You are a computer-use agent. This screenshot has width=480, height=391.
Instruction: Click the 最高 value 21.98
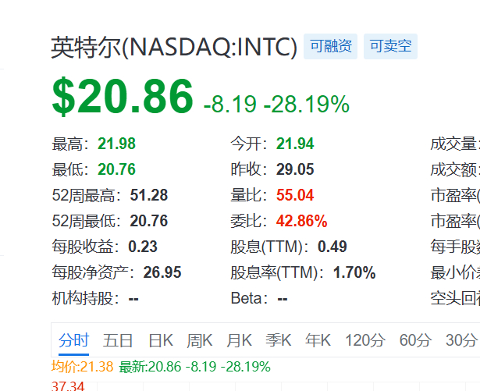coord(116,144)
